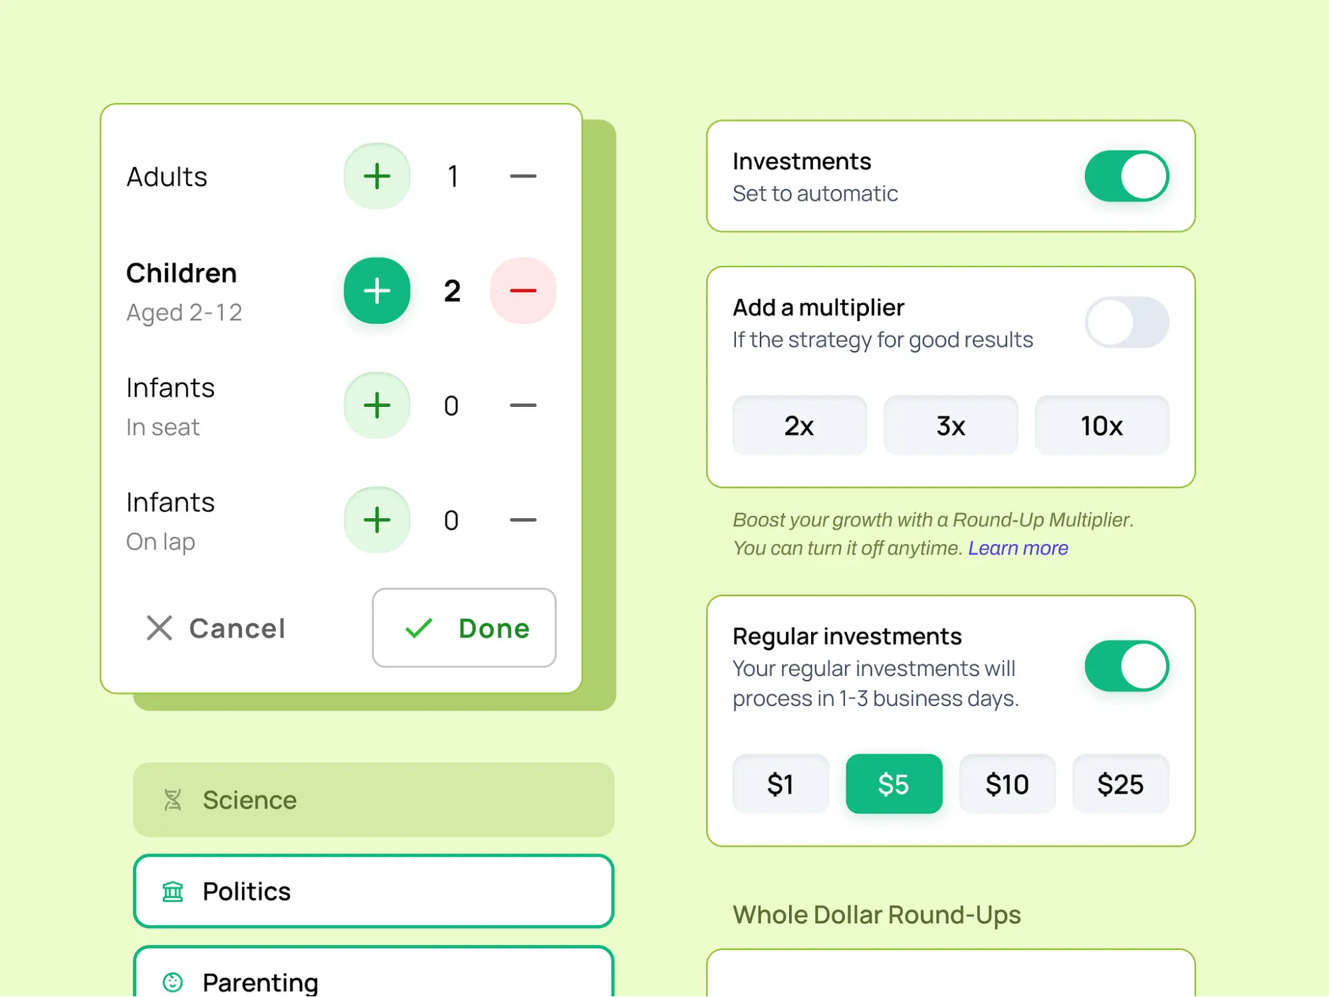Choose the Parenting category
The width and height of the screenshot is (1329, 997).
[x=373, y=977]
